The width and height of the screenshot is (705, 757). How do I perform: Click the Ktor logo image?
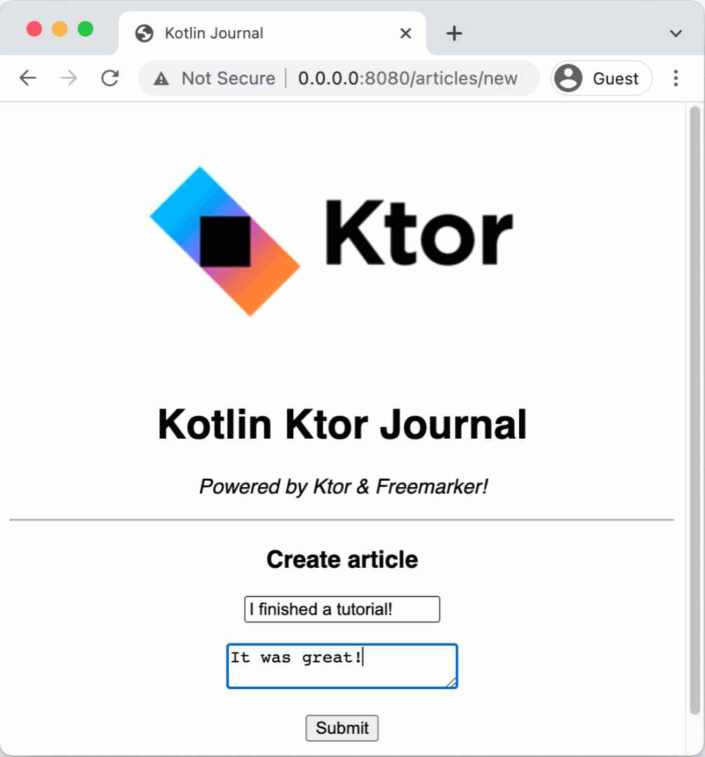click(332, 241)
